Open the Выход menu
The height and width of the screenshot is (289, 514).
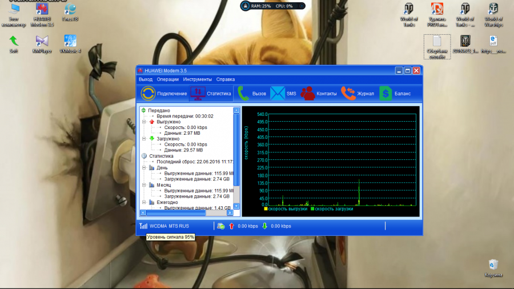146,79
